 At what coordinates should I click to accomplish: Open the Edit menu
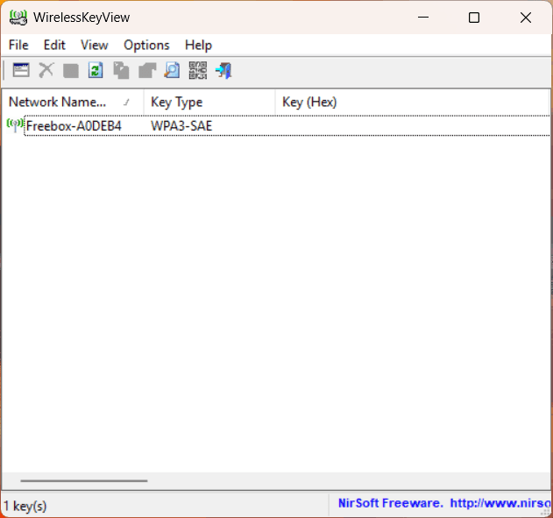[x=54, y=45]
